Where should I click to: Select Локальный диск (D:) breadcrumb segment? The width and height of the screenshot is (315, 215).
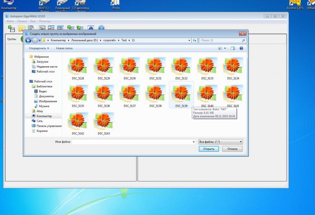[x=84, y=40]
